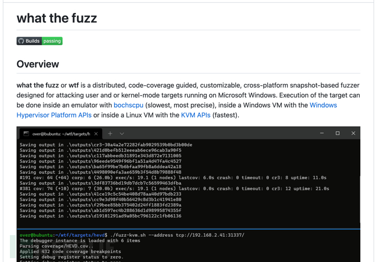Click the '#381 cov: 74' status line

click(x=175, y=188)
